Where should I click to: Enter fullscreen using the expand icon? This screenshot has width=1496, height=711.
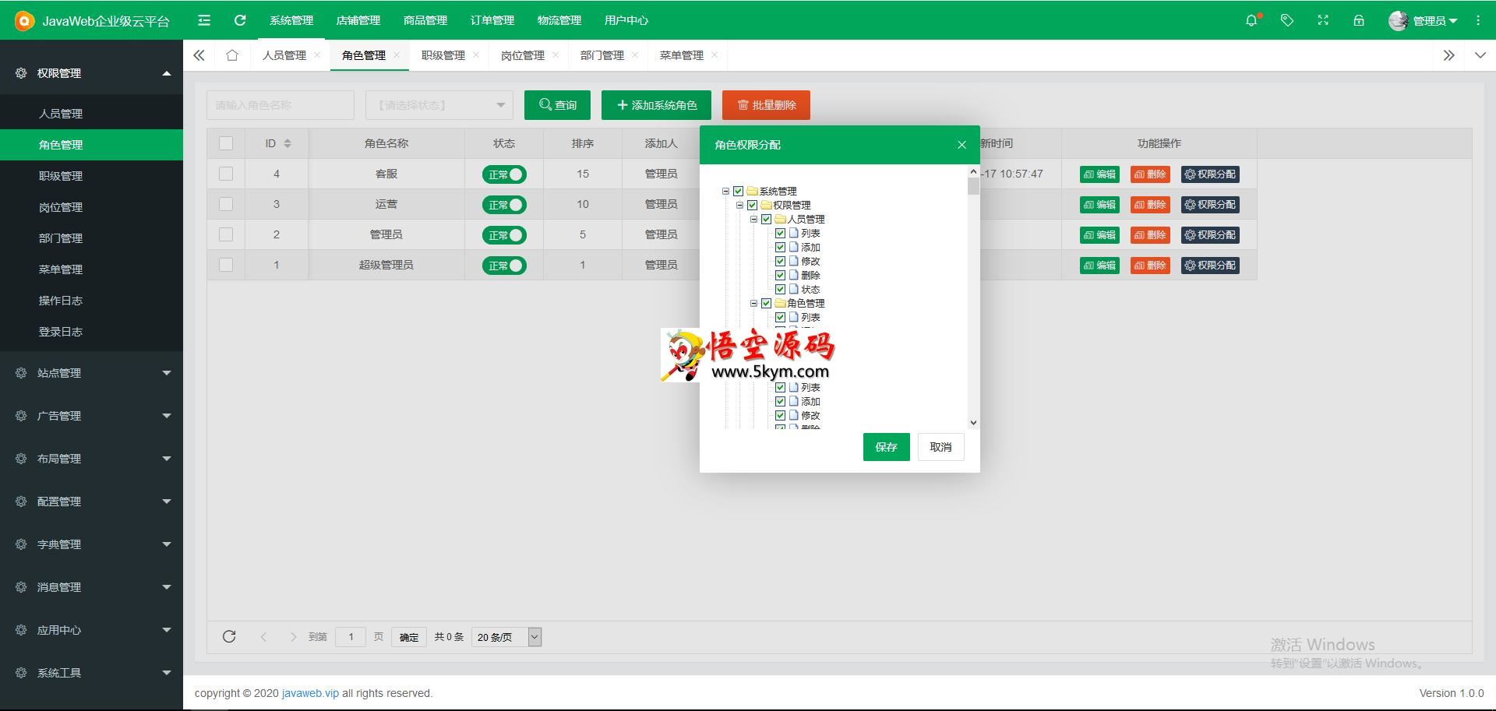coord(1323,20)
